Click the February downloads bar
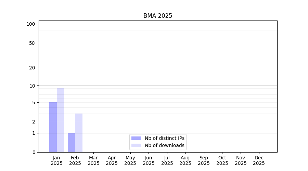Viewport: 308px width, 171px height. click(79, 133)
